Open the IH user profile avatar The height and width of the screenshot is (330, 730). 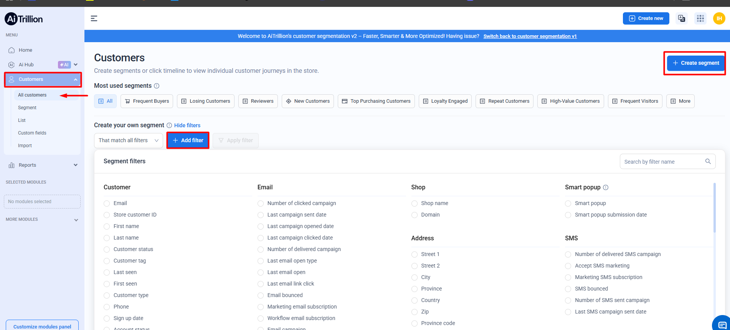719,18
